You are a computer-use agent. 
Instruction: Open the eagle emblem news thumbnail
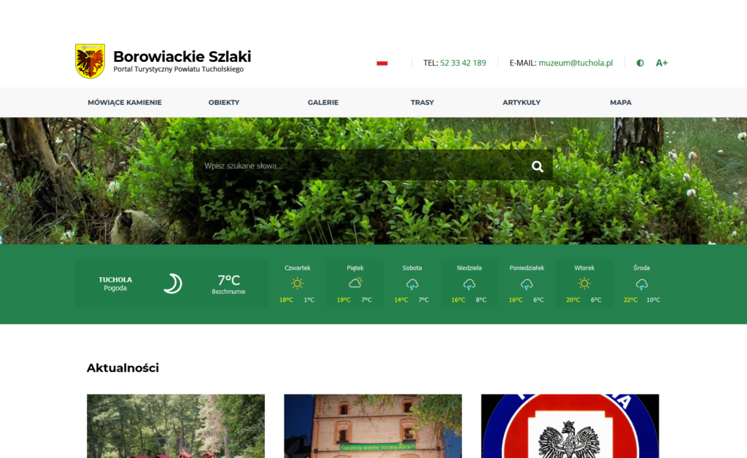tap(570, 426)
